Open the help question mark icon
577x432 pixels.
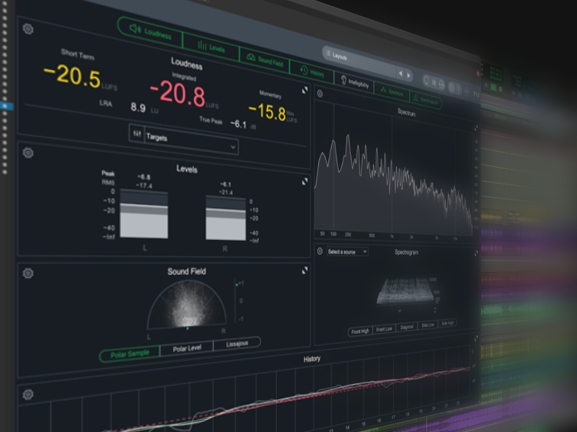point(459,89)
